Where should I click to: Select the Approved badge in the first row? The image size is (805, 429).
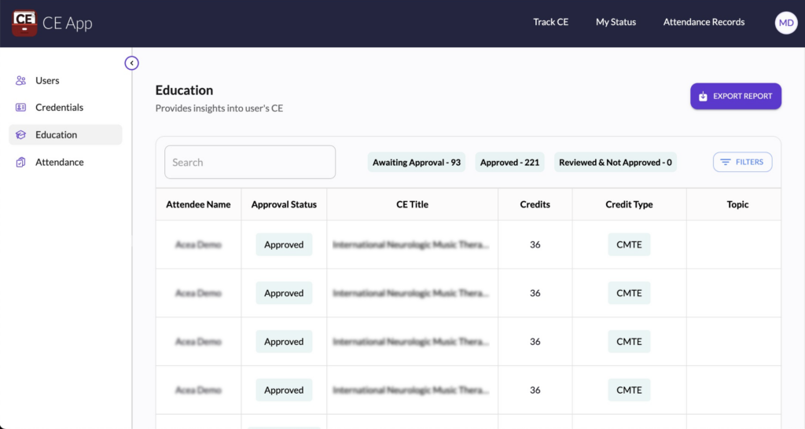click(284, 244)
